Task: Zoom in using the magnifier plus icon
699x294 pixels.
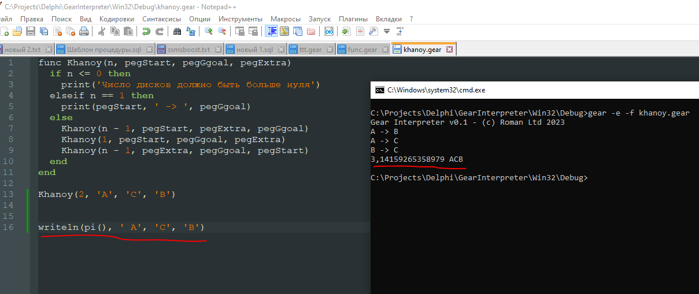Action: (208, 31)
